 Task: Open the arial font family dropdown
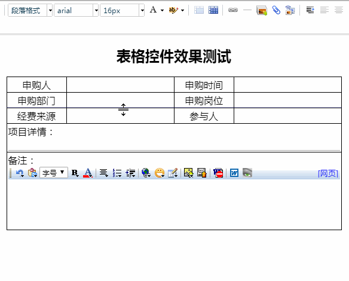coord(76,11)
